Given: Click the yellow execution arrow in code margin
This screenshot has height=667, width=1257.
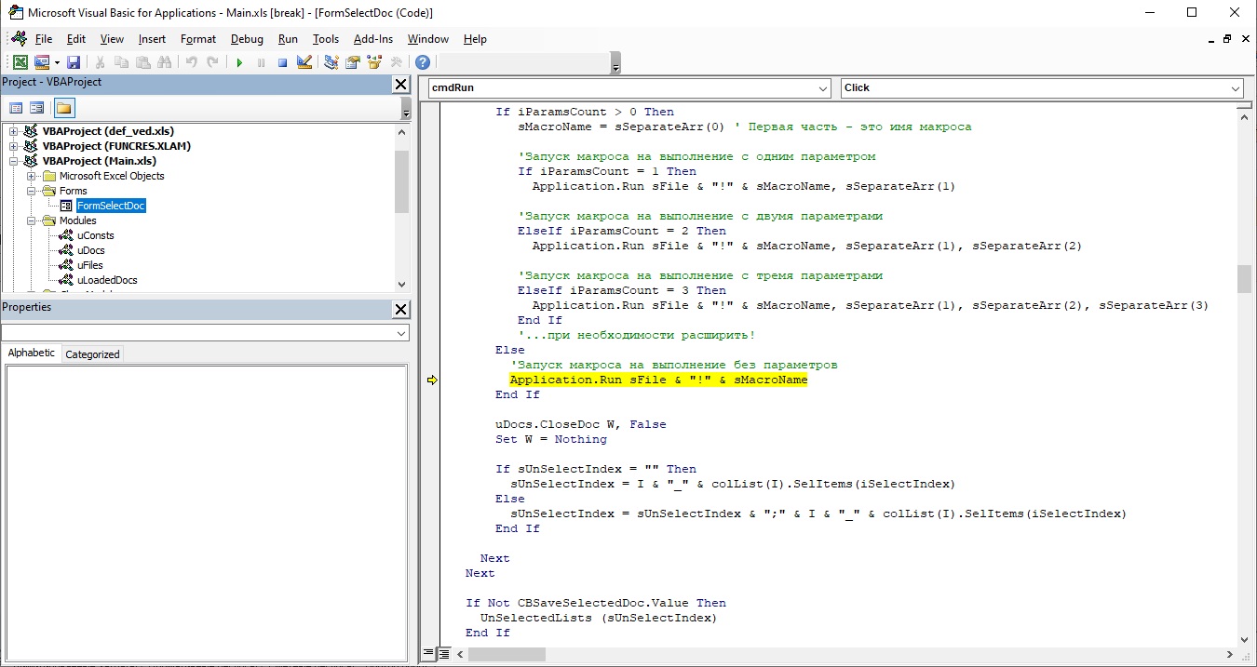Looking at the screenshot, I should point(431,380).
